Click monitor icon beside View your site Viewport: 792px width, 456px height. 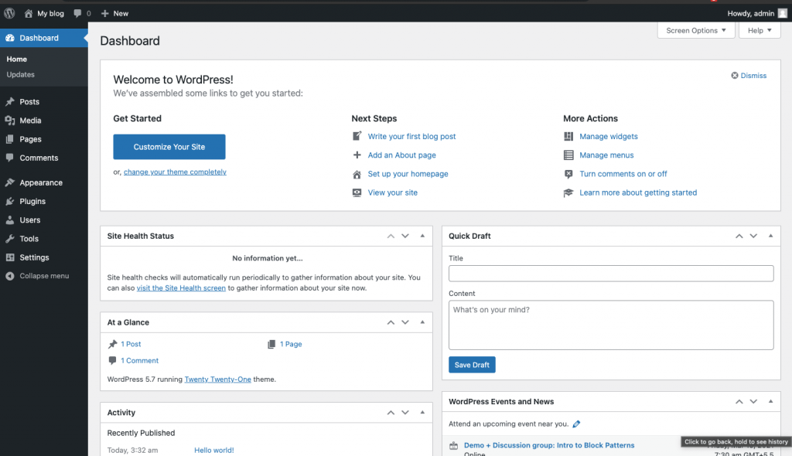click(357, 192)
